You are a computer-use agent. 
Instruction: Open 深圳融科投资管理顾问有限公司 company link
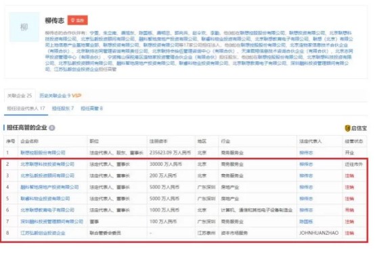point(52,221)
